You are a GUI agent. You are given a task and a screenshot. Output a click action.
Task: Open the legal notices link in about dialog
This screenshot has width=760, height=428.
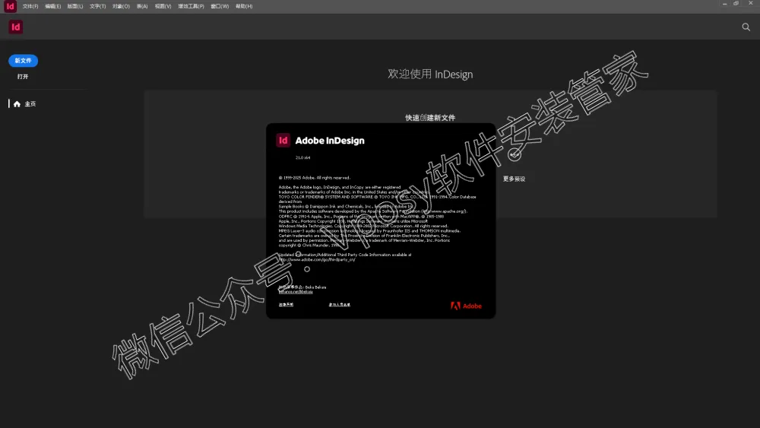coord(286,305)
